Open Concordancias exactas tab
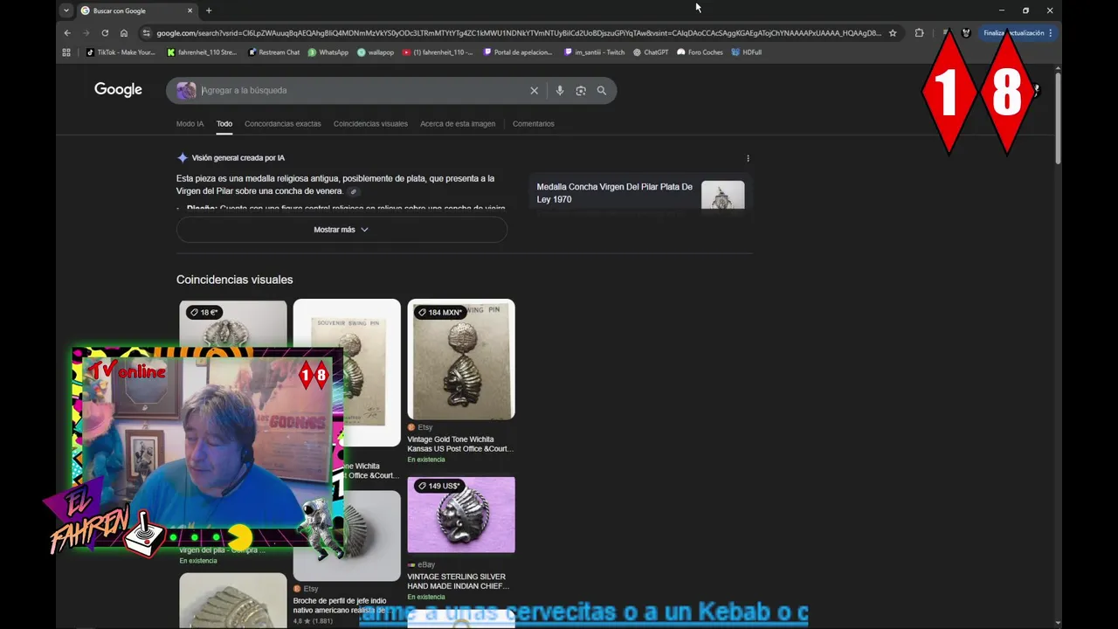The width and height of the screenshot is (1118, 629). 283,124
